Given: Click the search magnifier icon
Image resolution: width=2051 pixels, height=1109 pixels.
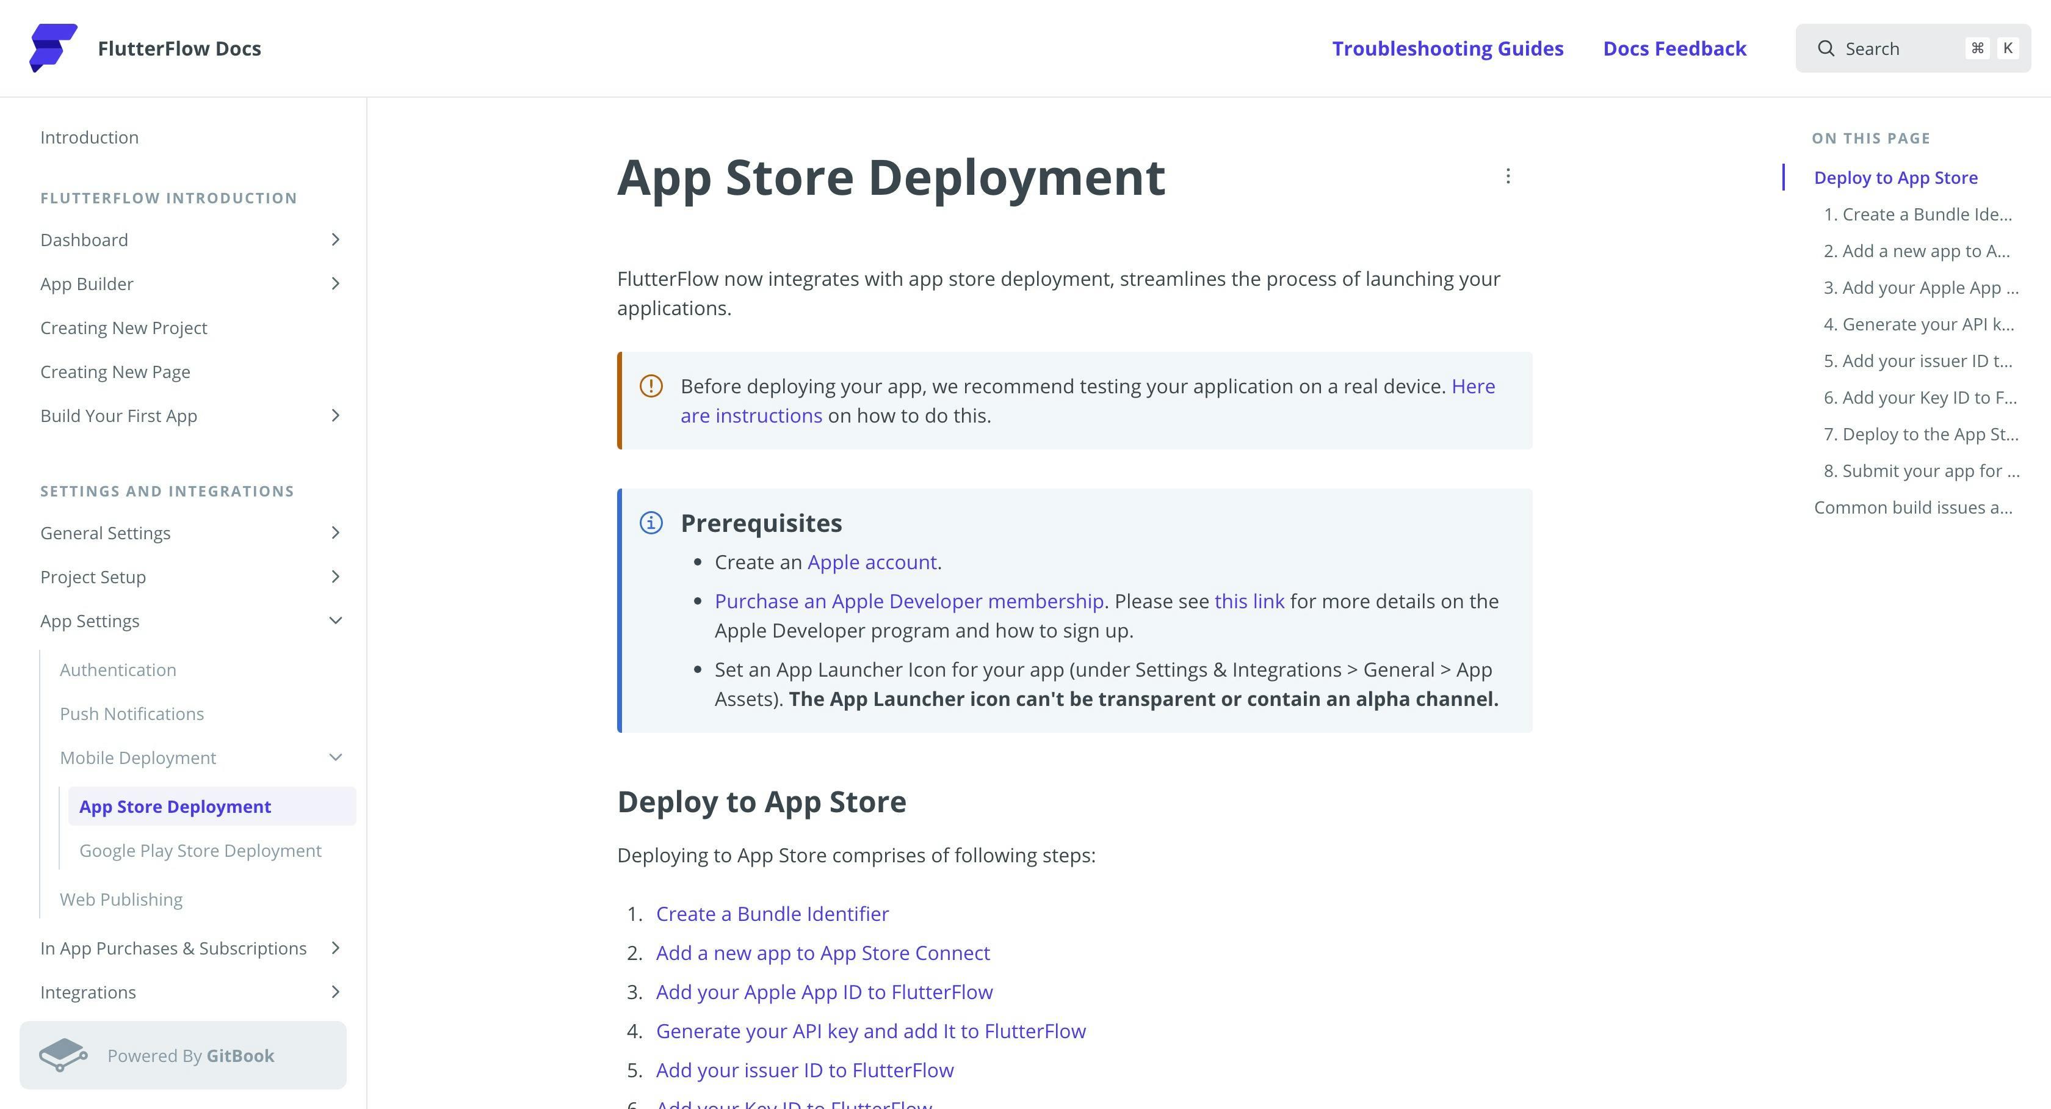Looking at the screenshot, I should (1826, 49).
